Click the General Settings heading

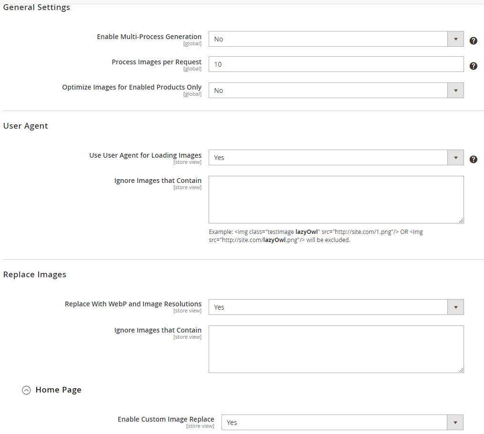coord(36,7)
